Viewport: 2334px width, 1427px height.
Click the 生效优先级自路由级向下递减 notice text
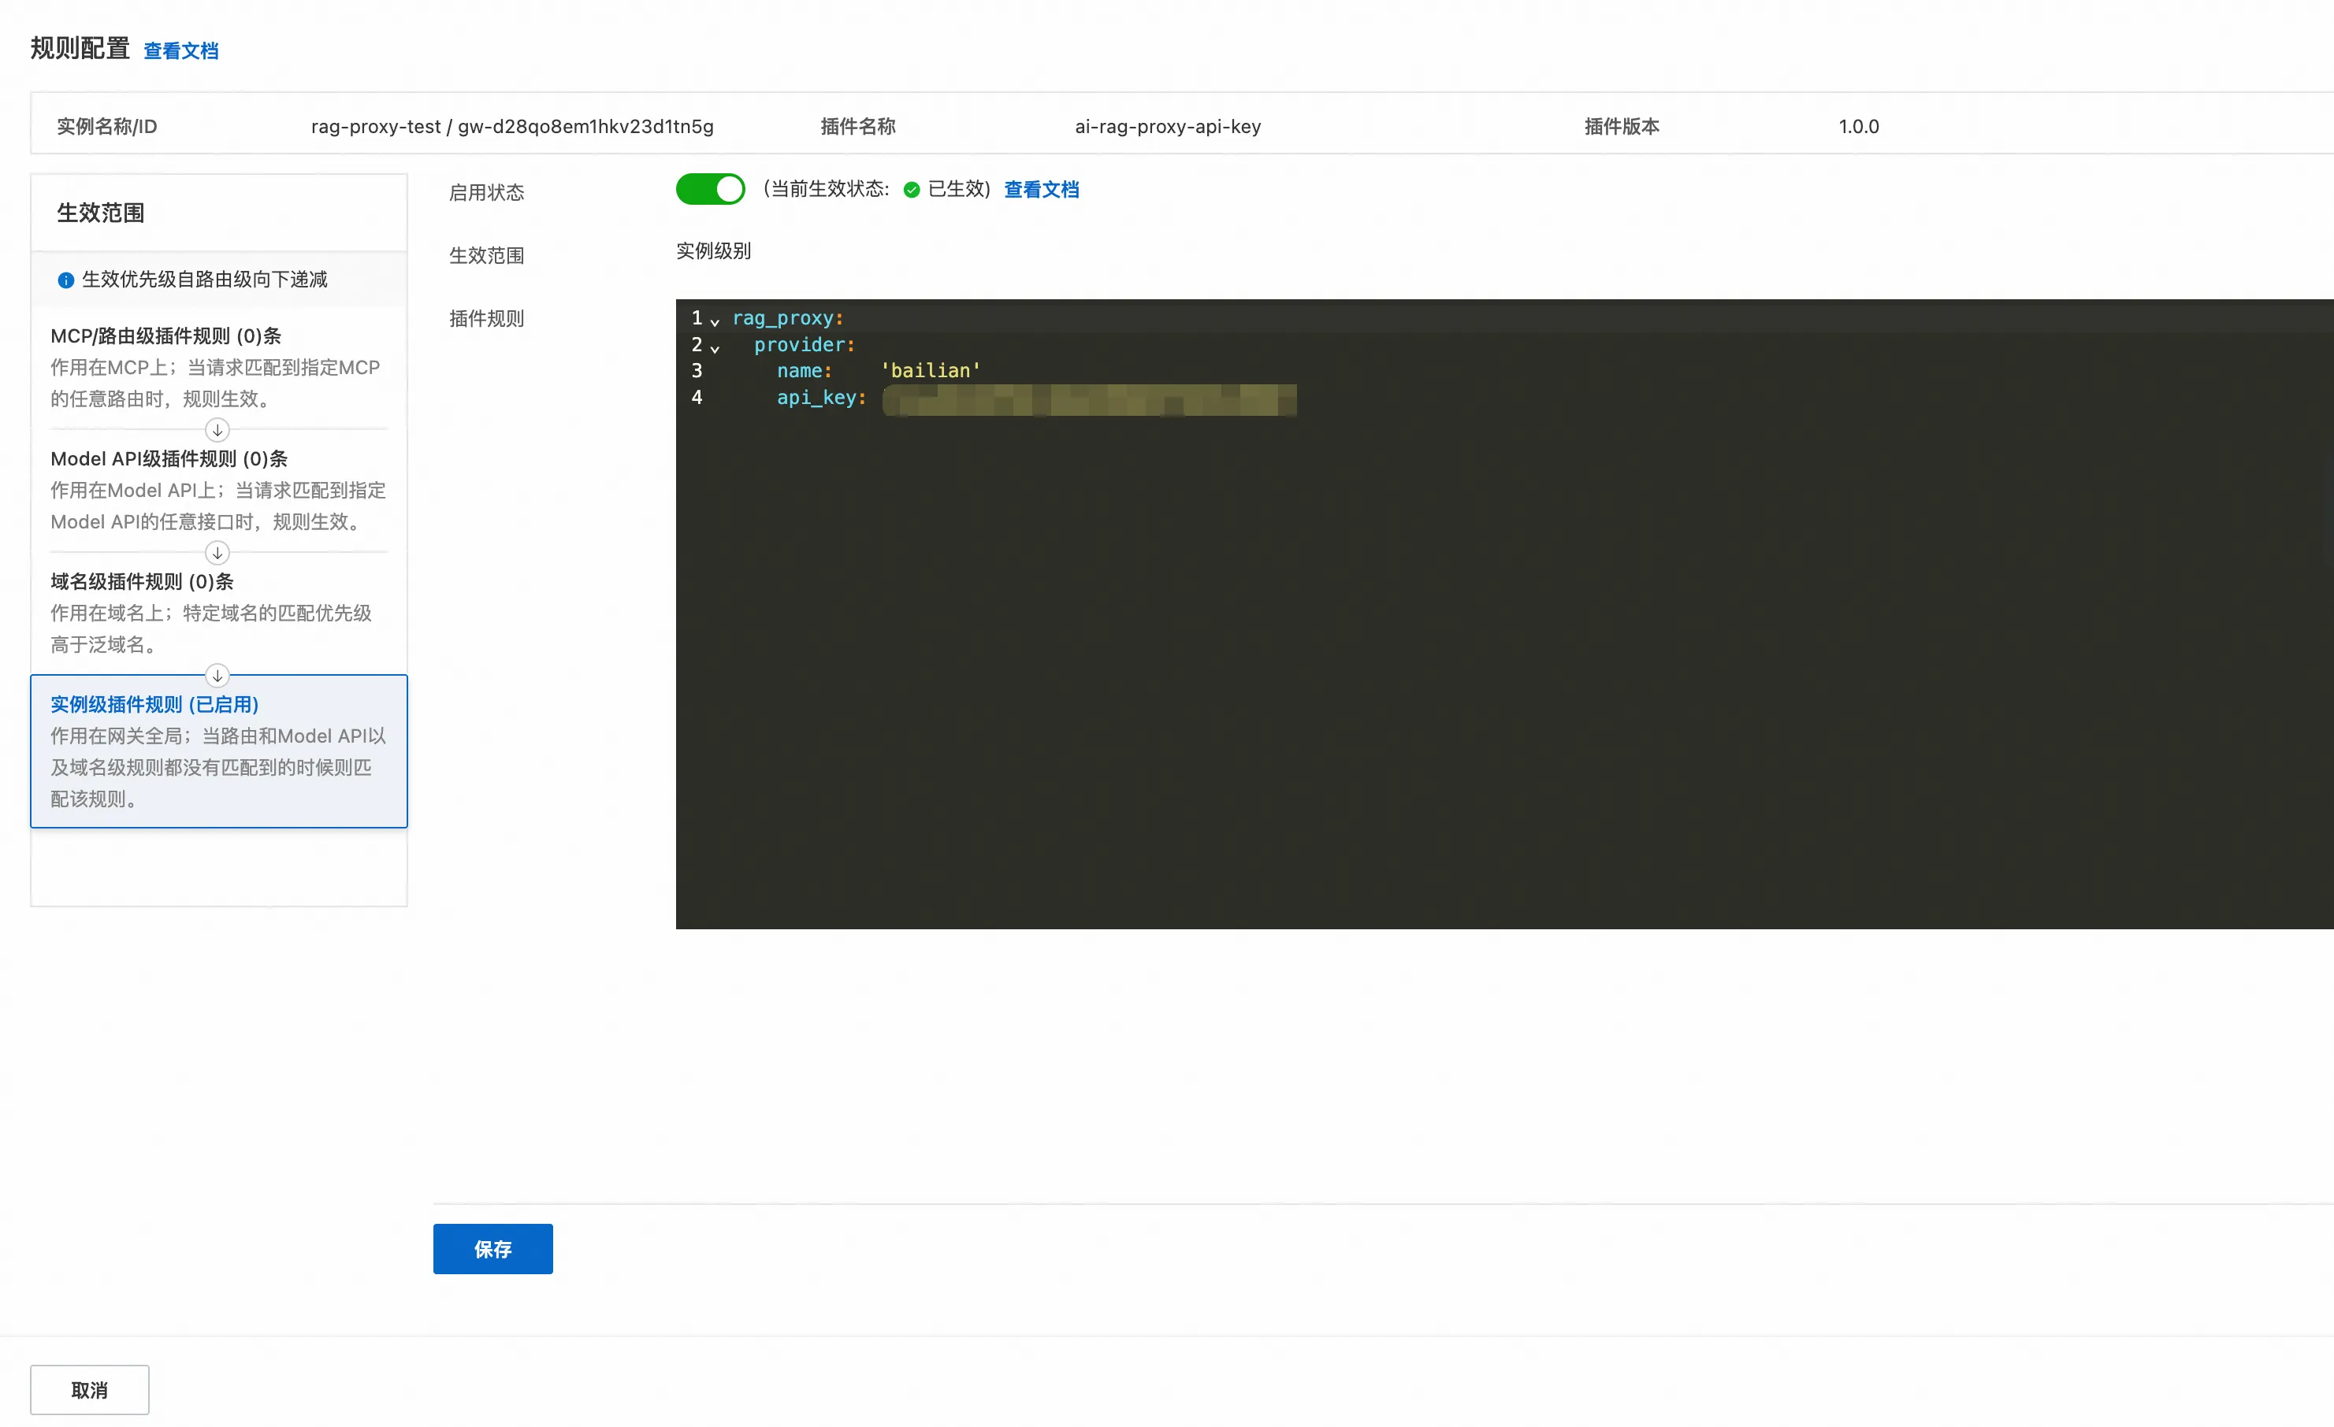point(205,280)
